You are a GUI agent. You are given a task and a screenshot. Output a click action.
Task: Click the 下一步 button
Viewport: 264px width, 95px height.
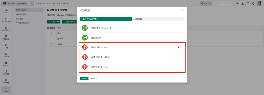(84, 79)
